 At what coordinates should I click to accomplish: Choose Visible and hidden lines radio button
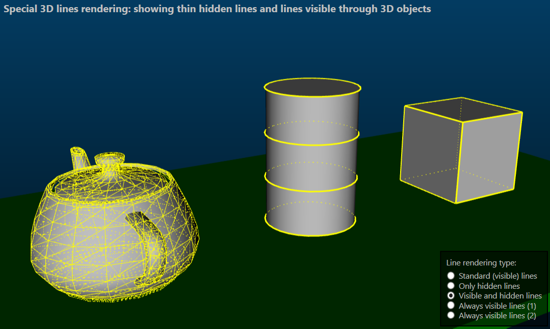(451, 295)
